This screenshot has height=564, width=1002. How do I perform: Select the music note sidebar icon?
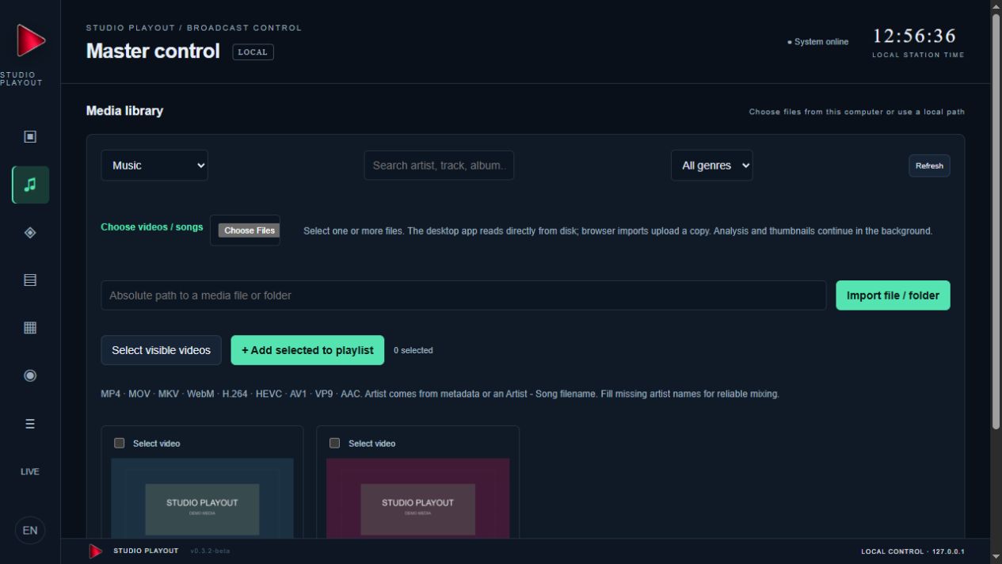coord(30,185)
